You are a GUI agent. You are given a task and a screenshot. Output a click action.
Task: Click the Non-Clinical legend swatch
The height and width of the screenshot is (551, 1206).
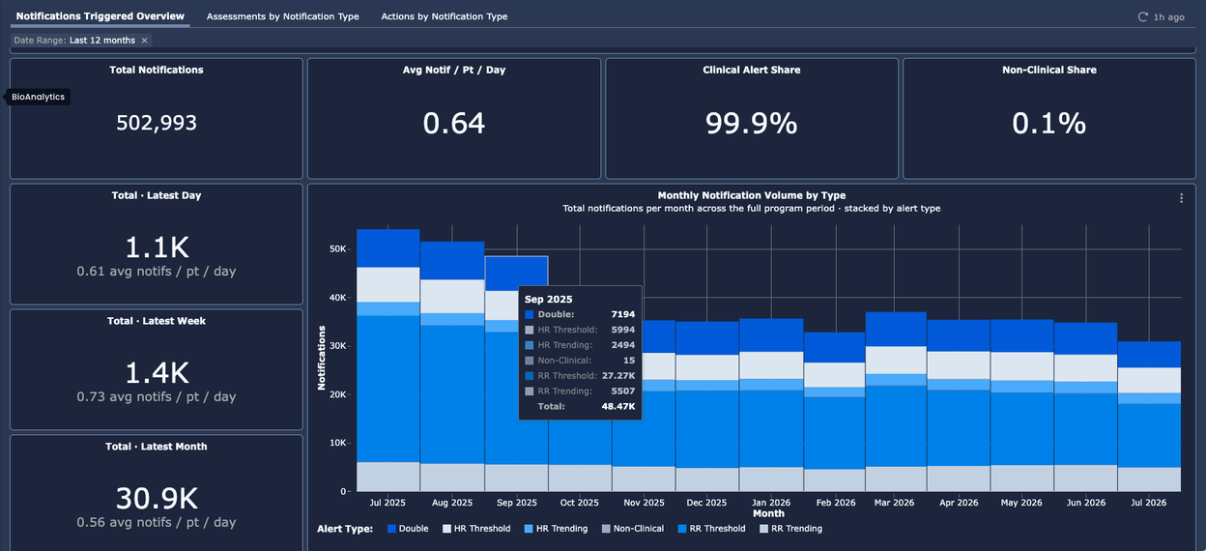pos(606,529)
